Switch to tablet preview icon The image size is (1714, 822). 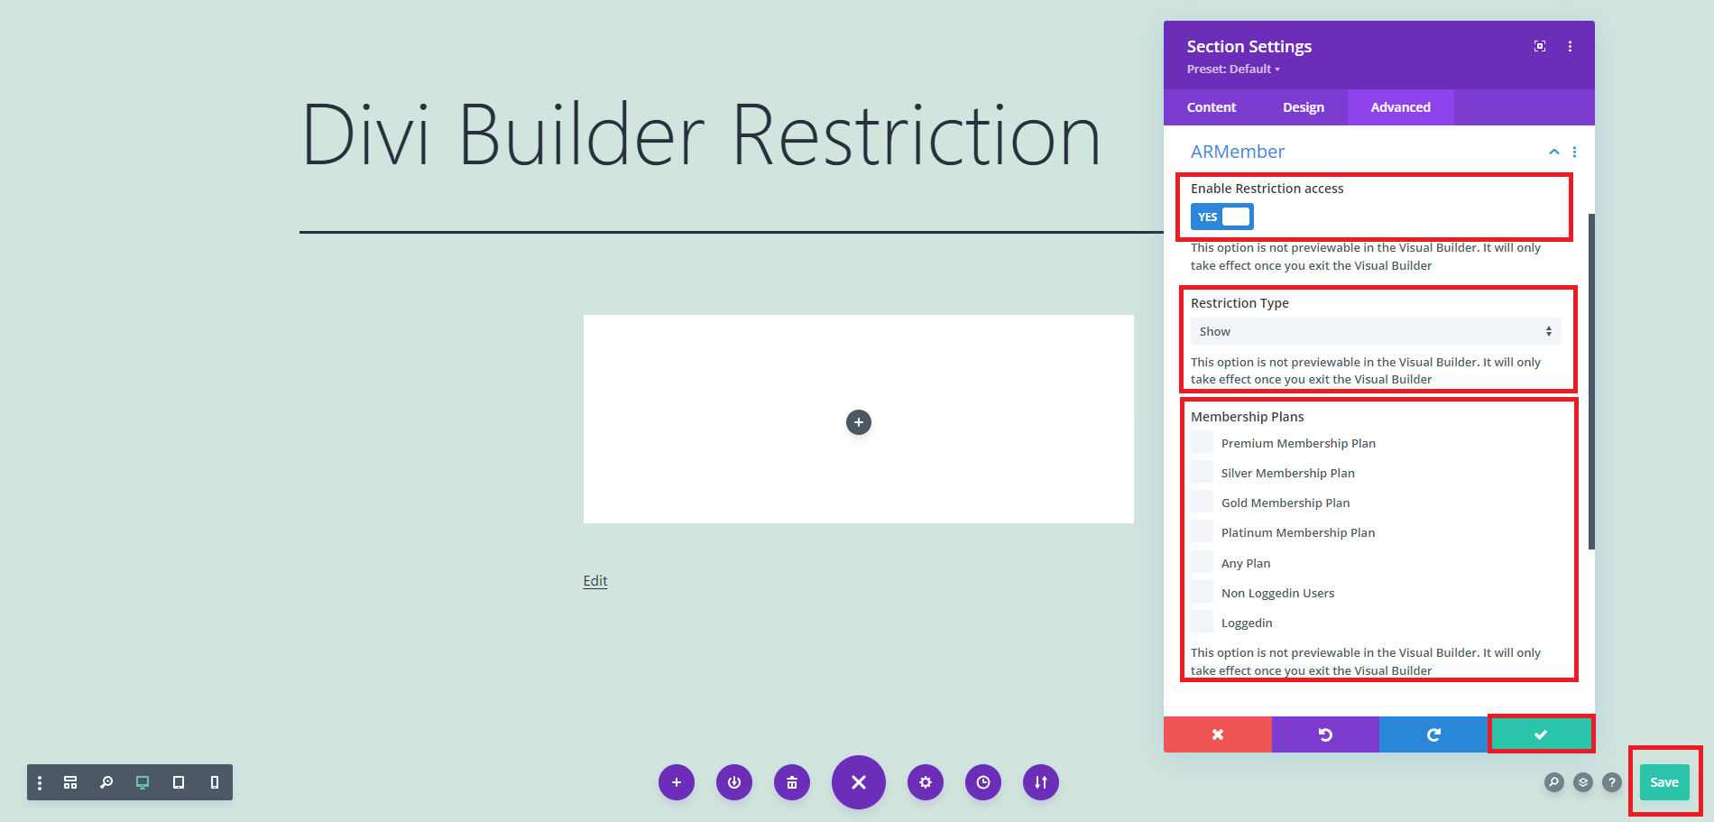click(179, 782)
